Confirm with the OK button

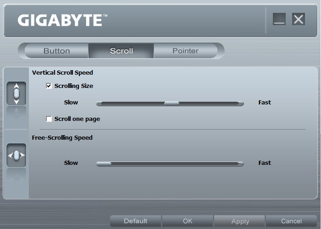click(x=188, y=221)
